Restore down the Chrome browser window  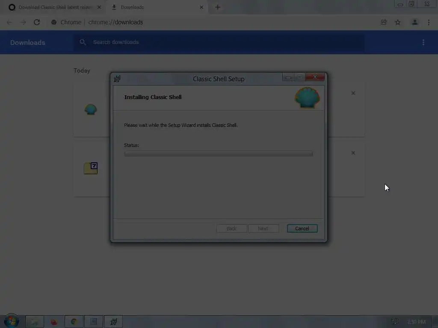coord(411,4)
